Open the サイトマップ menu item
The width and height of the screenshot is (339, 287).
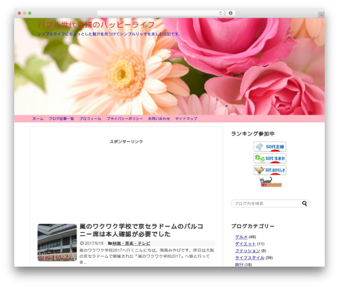point(186,119)
